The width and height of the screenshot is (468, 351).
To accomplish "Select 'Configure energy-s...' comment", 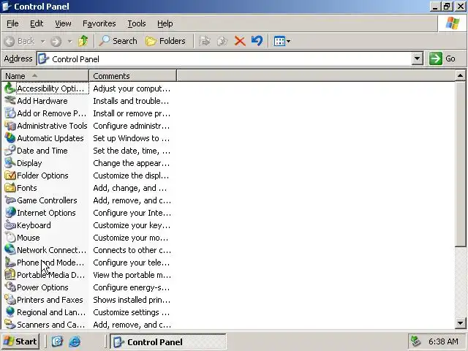I will pos(132,287).
